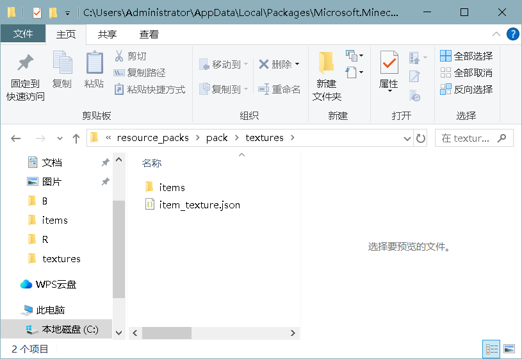Click the Paste (粘贴) clipboard icon
Image resolution: width=522 pixels, height=359 pixels.
95,62
